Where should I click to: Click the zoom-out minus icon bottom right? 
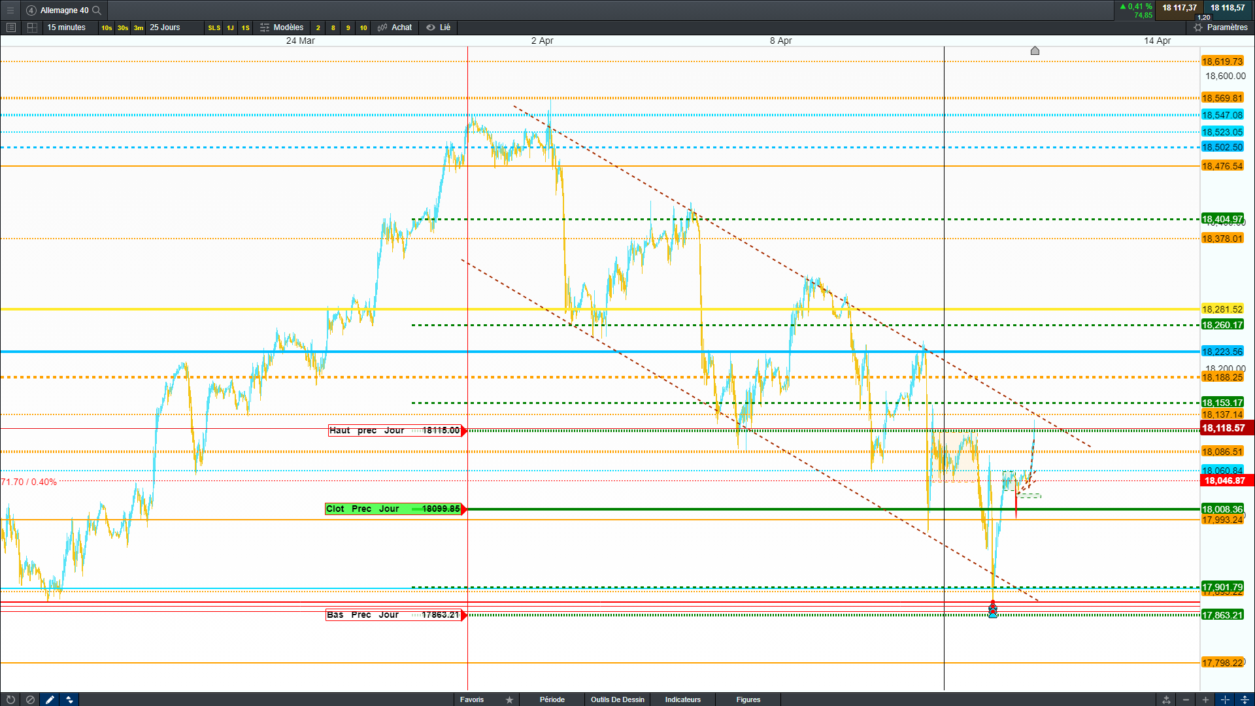(x=1186, y=699)
